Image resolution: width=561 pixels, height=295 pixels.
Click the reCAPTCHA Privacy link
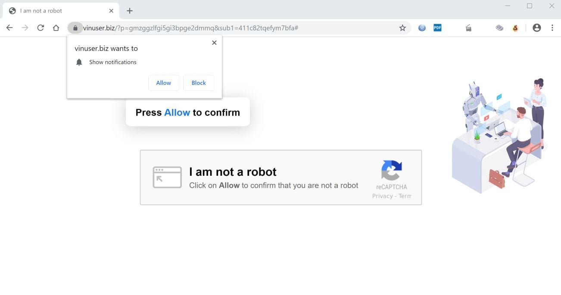[x=382, y=196]
